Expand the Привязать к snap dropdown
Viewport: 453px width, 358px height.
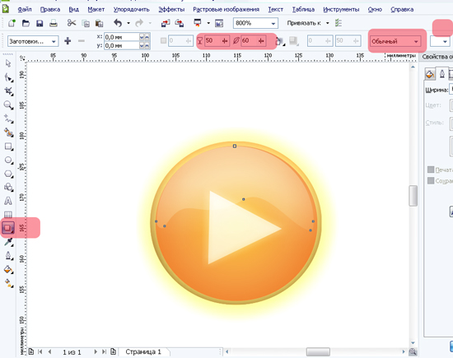tap(327, 23)
